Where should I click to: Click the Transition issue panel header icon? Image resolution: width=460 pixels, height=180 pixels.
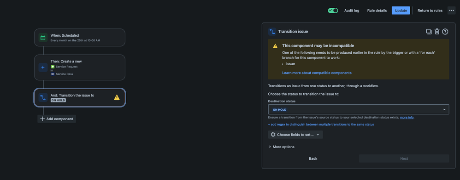click(x=272, y=32)
